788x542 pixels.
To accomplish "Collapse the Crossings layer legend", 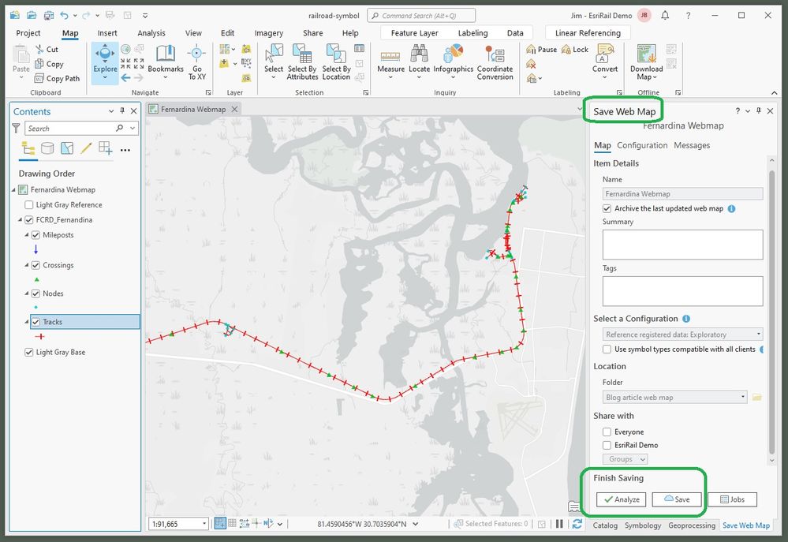I will tap(27, 265).
